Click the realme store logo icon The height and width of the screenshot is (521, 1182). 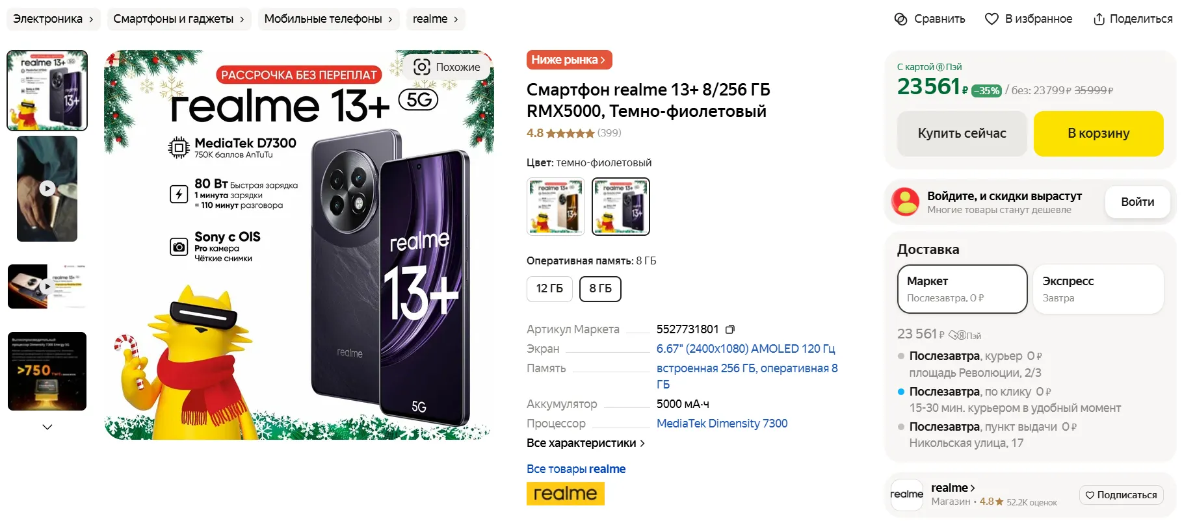[x=906, y=494]
